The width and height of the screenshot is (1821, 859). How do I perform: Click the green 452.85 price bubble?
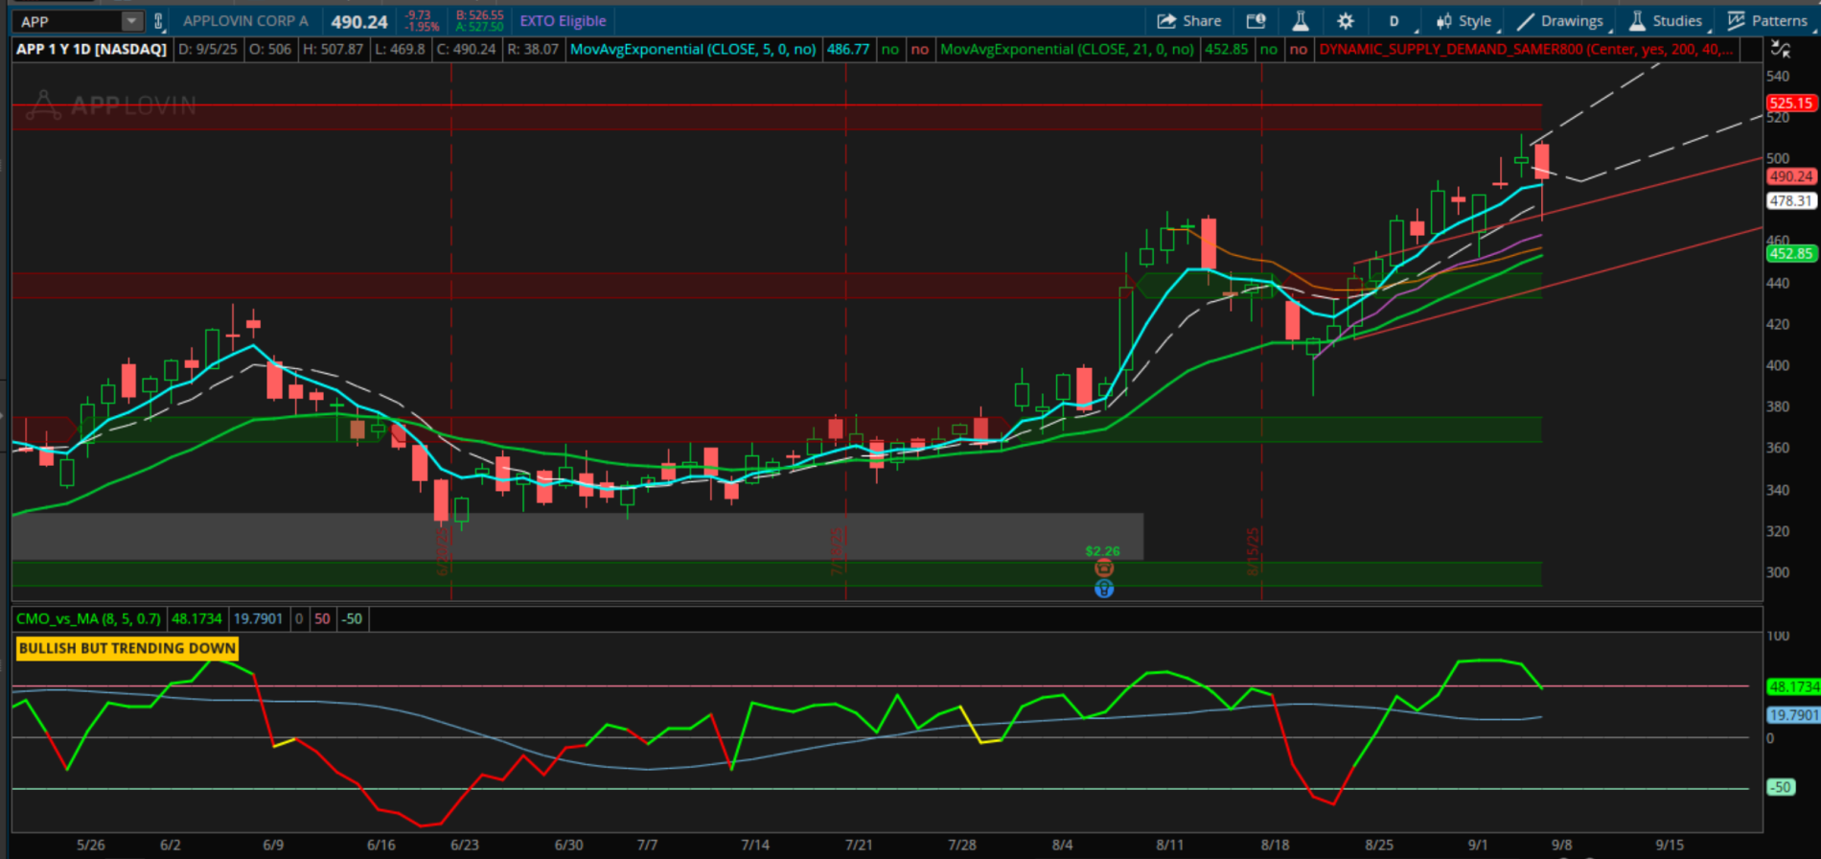(x=1790, y=253)
